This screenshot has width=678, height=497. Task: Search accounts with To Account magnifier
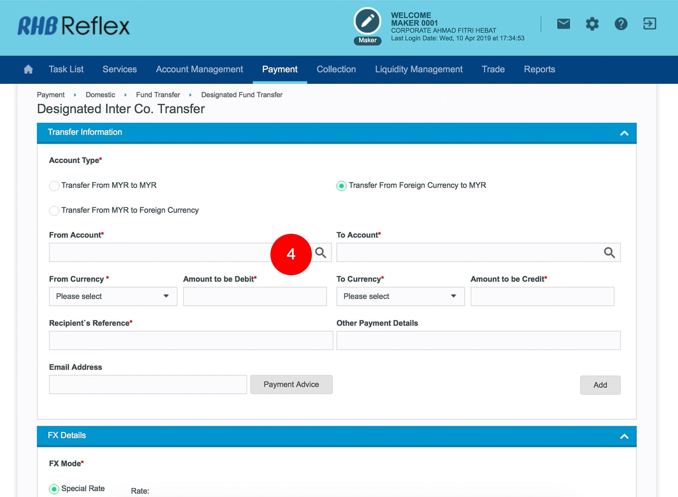point(609,253)
